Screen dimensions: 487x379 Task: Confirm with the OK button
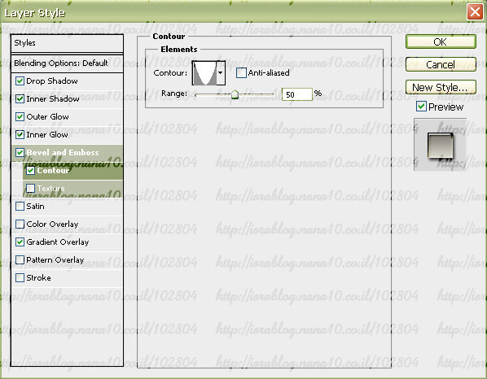[441, 41]
